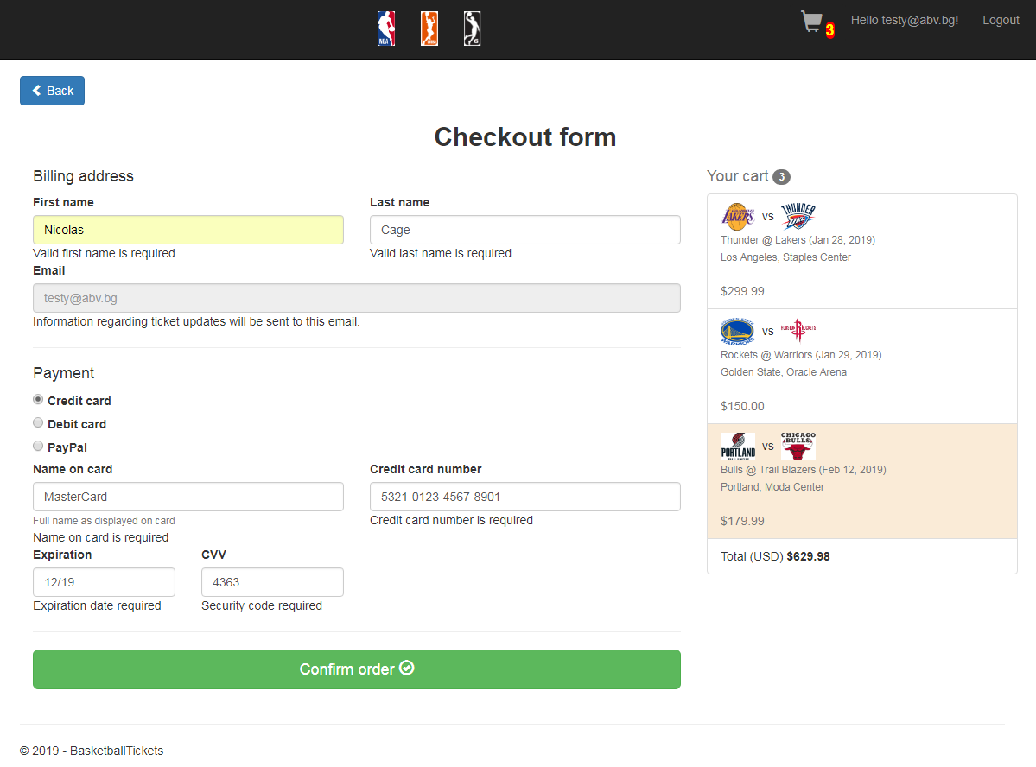Click the Thunder @ Lakers game title

click(798, 240)
